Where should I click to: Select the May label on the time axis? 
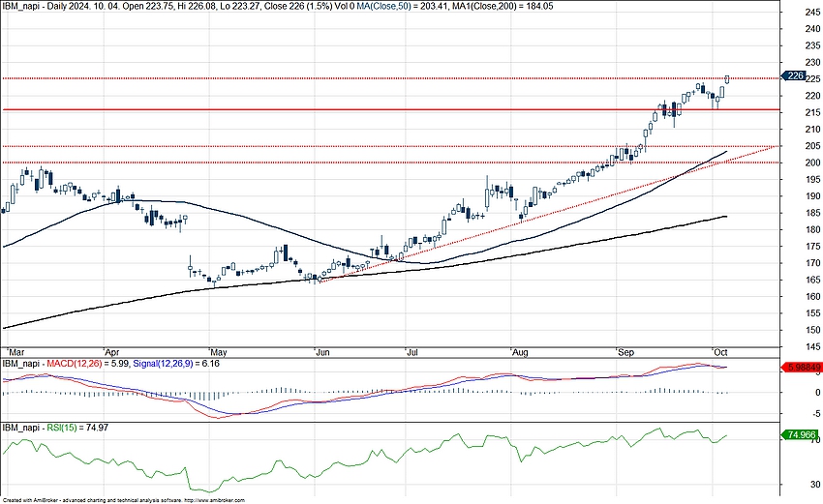219,352
